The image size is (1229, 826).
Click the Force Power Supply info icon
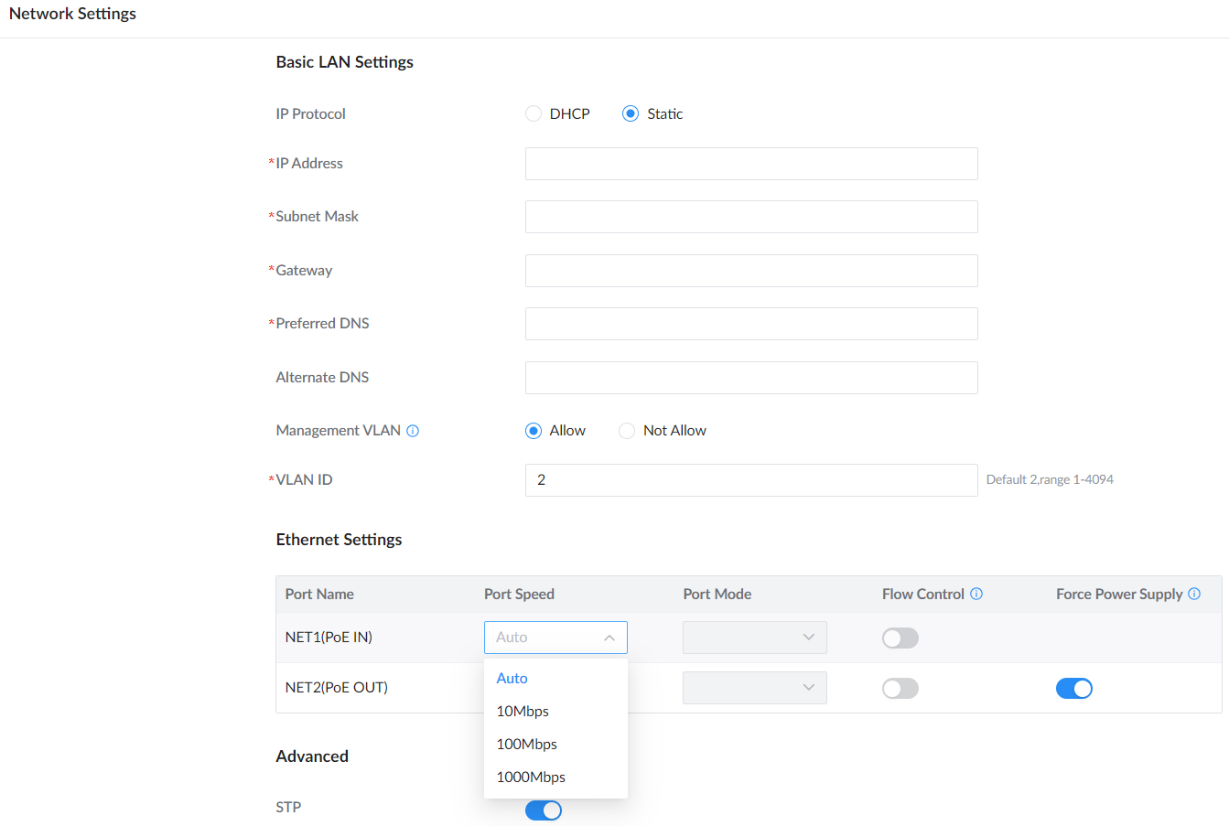pos(1194,594)
